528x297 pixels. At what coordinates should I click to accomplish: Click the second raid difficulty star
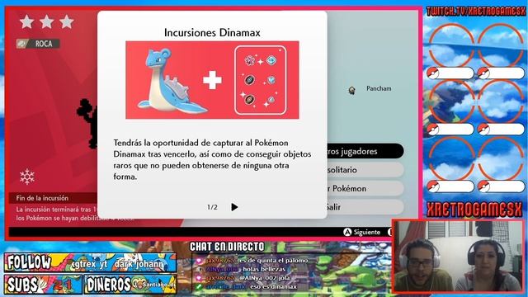46,22
